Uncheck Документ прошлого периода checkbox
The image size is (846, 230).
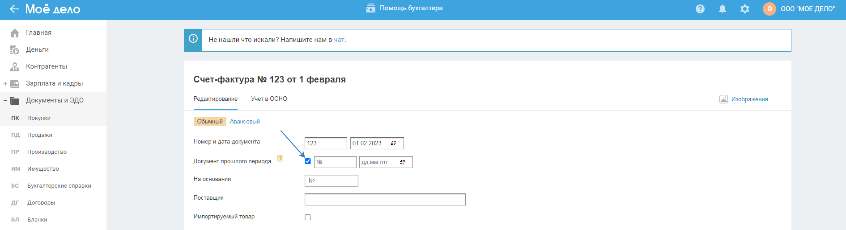308,161
